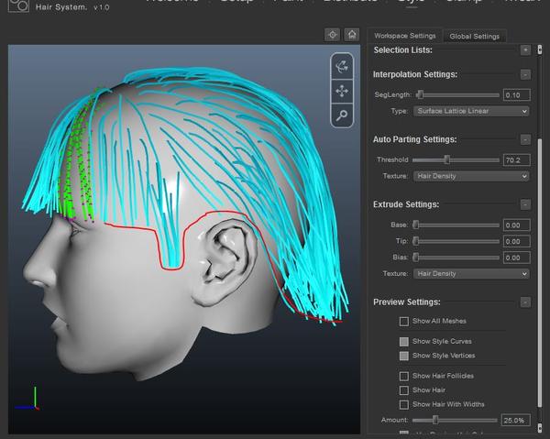550x439 pixels.
Task: Select the magnifier zoom tool in viewport
Action: point(342,115)
